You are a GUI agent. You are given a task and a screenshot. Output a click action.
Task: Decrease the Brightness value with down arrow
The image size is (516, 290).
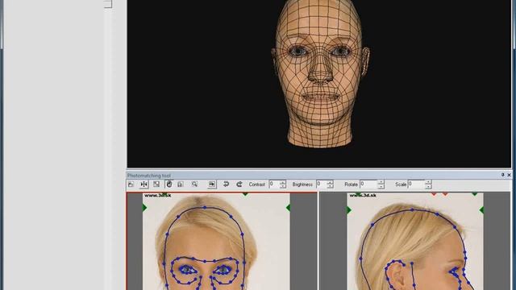point(330,186)
